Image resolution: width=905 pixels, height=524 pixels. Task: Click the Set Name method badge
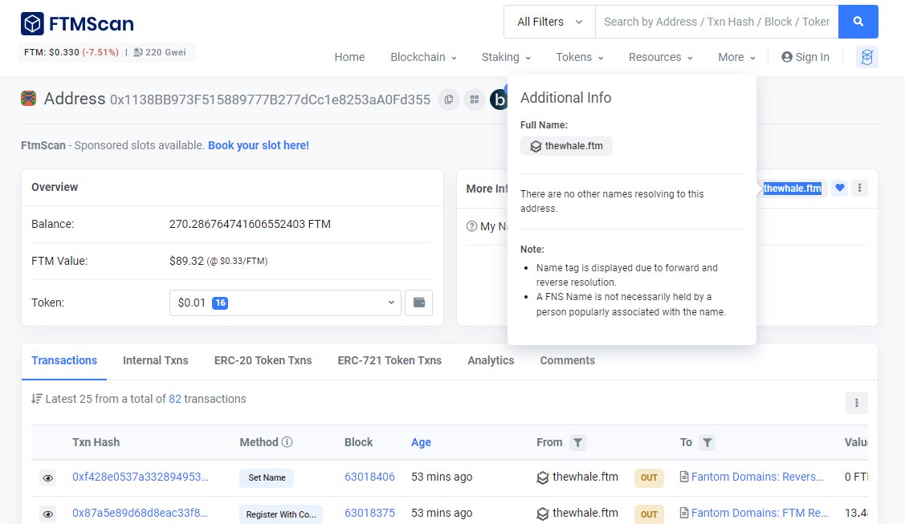tap(267, 477)
